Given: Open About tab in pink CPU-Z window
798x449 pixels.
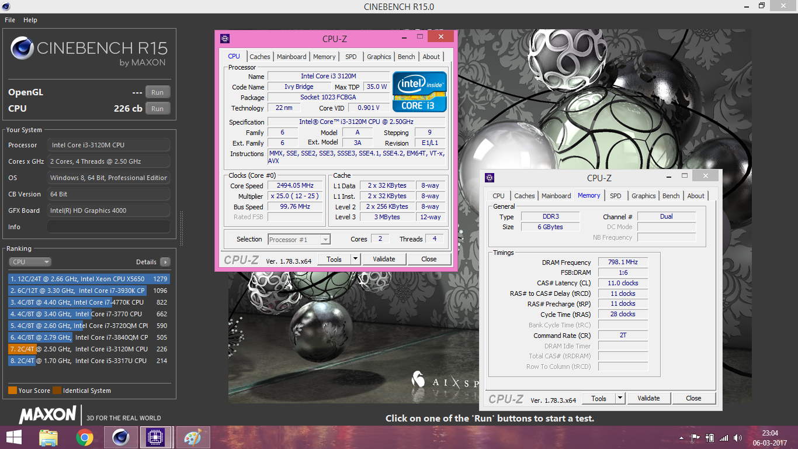Looking at the screenshot, I should point(431,57).
